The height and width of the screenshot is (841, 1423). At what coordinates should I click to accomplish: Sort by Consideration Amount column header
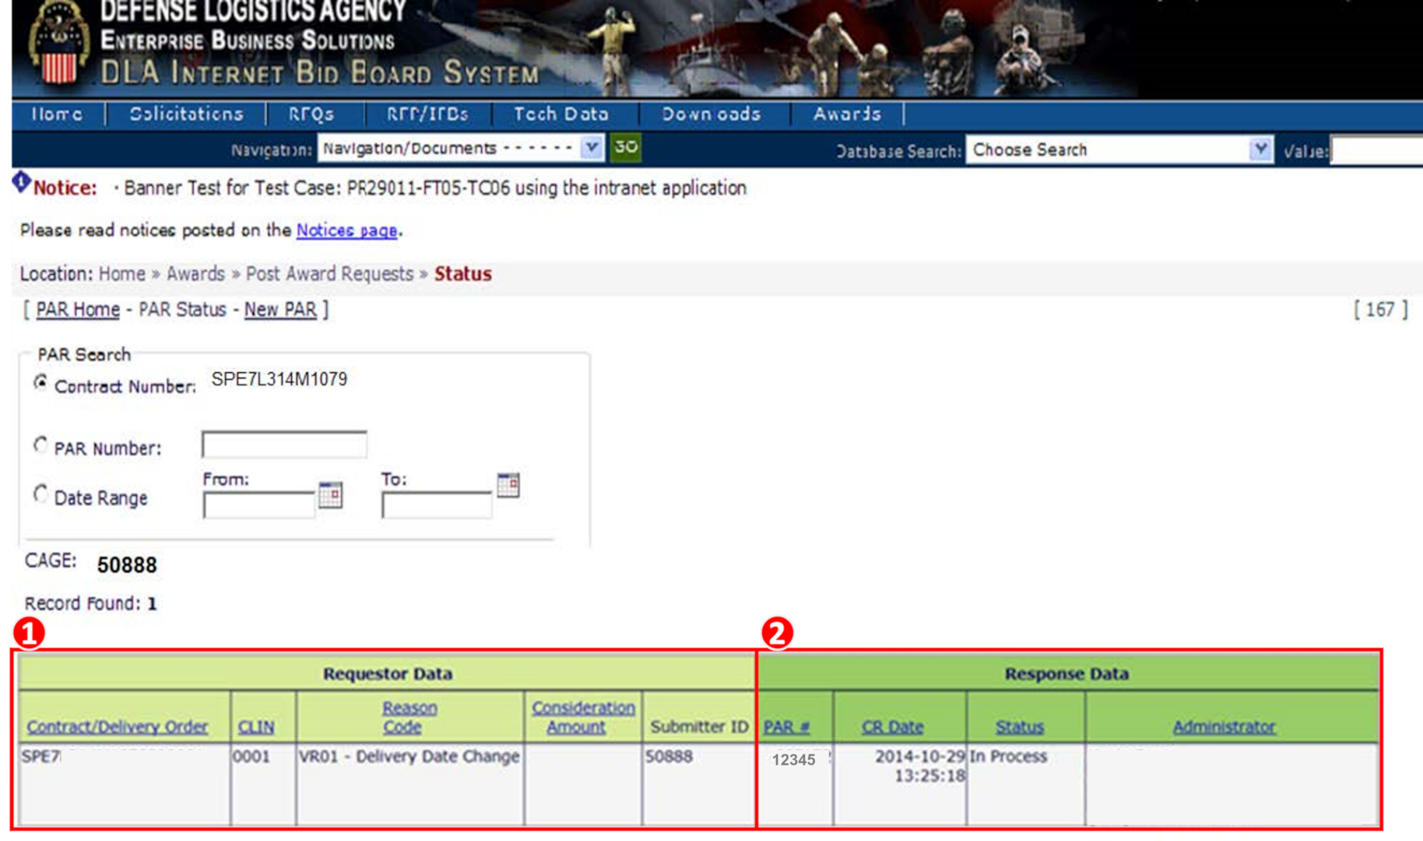(x=583, y=717)
